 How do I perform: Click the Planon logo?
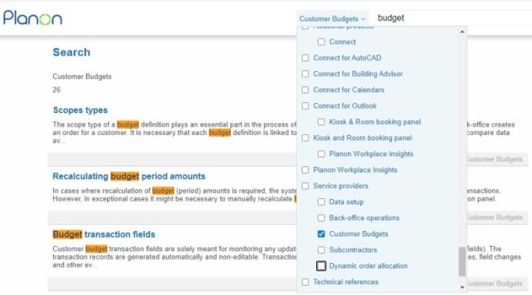(33, 18)
